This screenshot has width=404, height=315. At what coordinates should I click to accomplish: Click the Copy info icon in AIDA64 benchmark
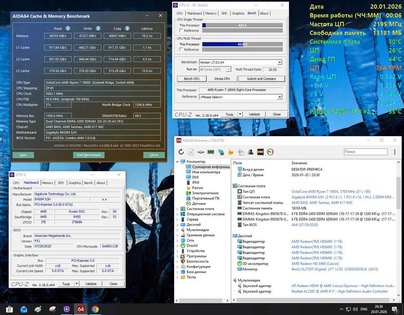coord(127,28)
